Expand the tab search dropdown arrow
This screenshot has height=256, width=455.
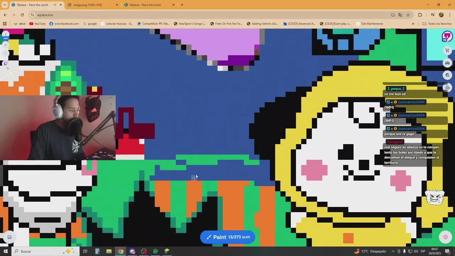tap(5, 5)
